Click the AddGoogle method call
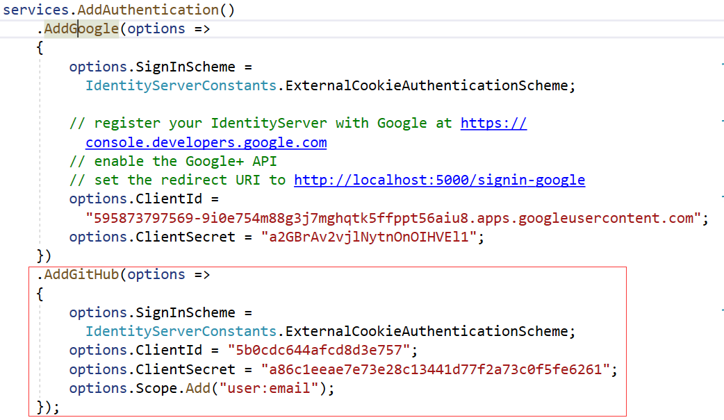724x420 pixels. click(x=81, y=28)
